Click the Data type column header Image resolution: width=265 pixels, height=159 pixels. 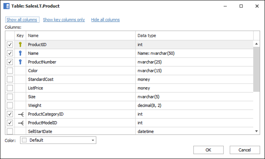pyautogui.click(x=194, y=36)
